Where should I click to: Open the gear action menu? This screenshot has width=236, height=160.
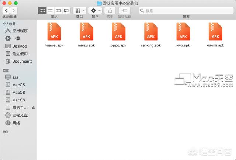click(95, 11)
